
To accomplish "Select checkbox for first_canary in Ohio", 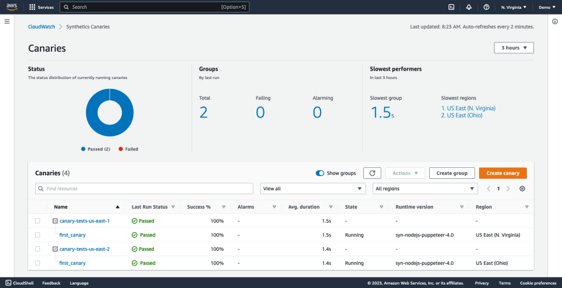I will pyautogui.click(x=38, y=263).
